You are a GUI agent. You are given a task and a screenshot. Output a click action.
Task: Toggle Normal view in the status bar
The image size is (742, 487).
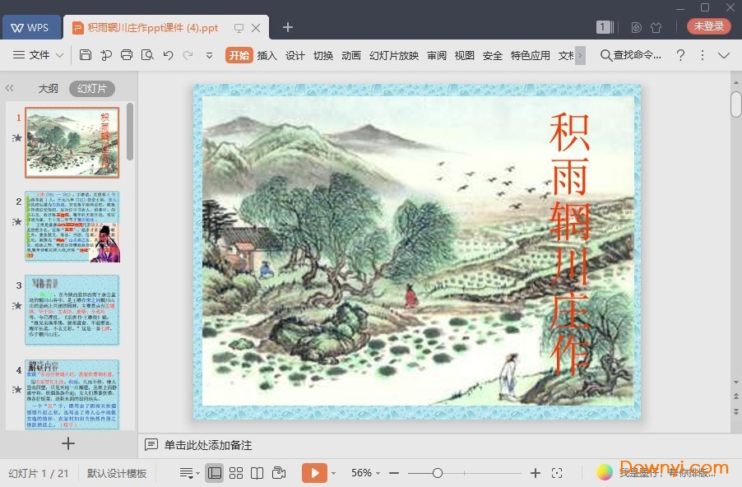[215, 473]
